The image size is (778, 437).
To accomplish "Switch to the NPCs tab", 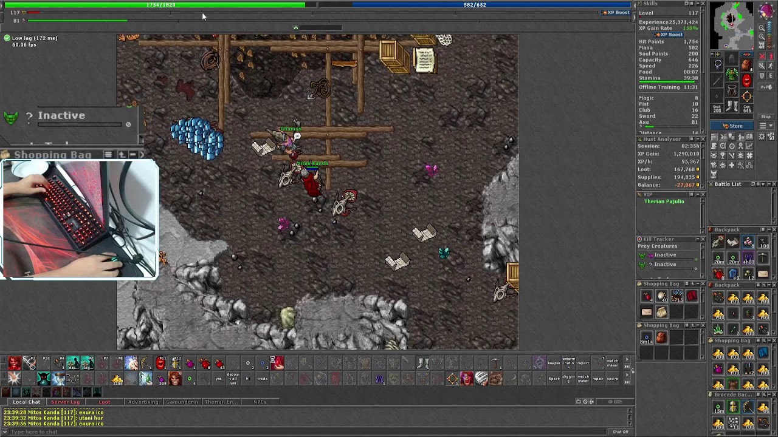I will [260, 402].
